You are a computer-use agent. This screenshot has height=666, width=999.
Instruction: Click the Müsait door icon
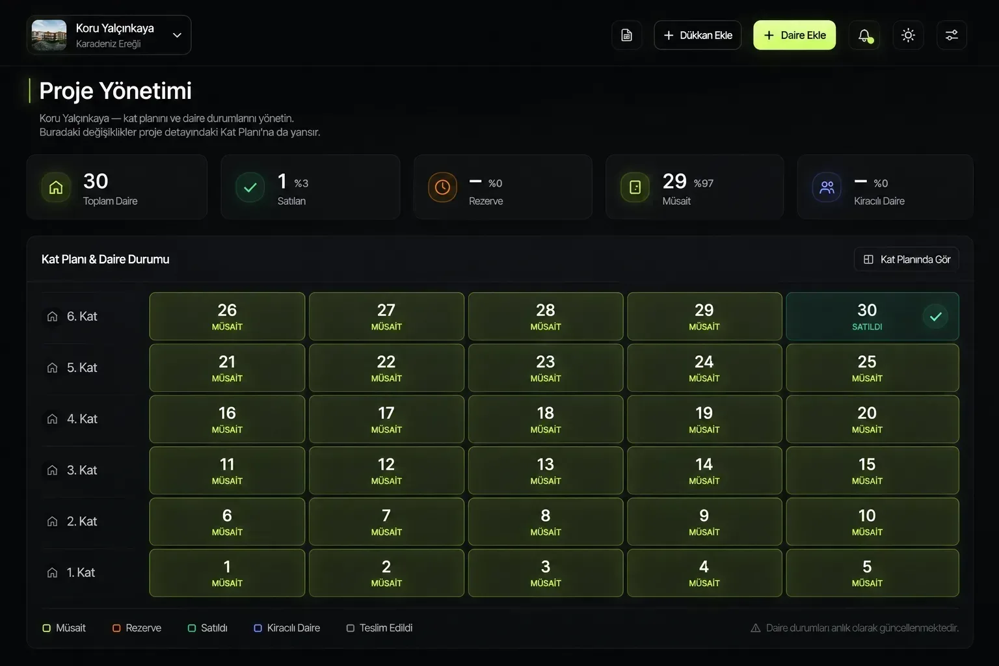click(635, 187)
